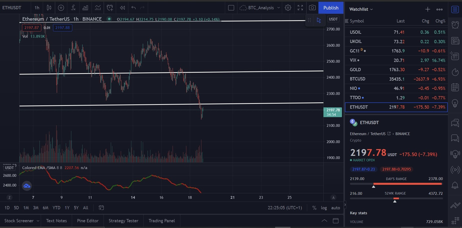Click the Compare or add symbol icon

(61, 8)
